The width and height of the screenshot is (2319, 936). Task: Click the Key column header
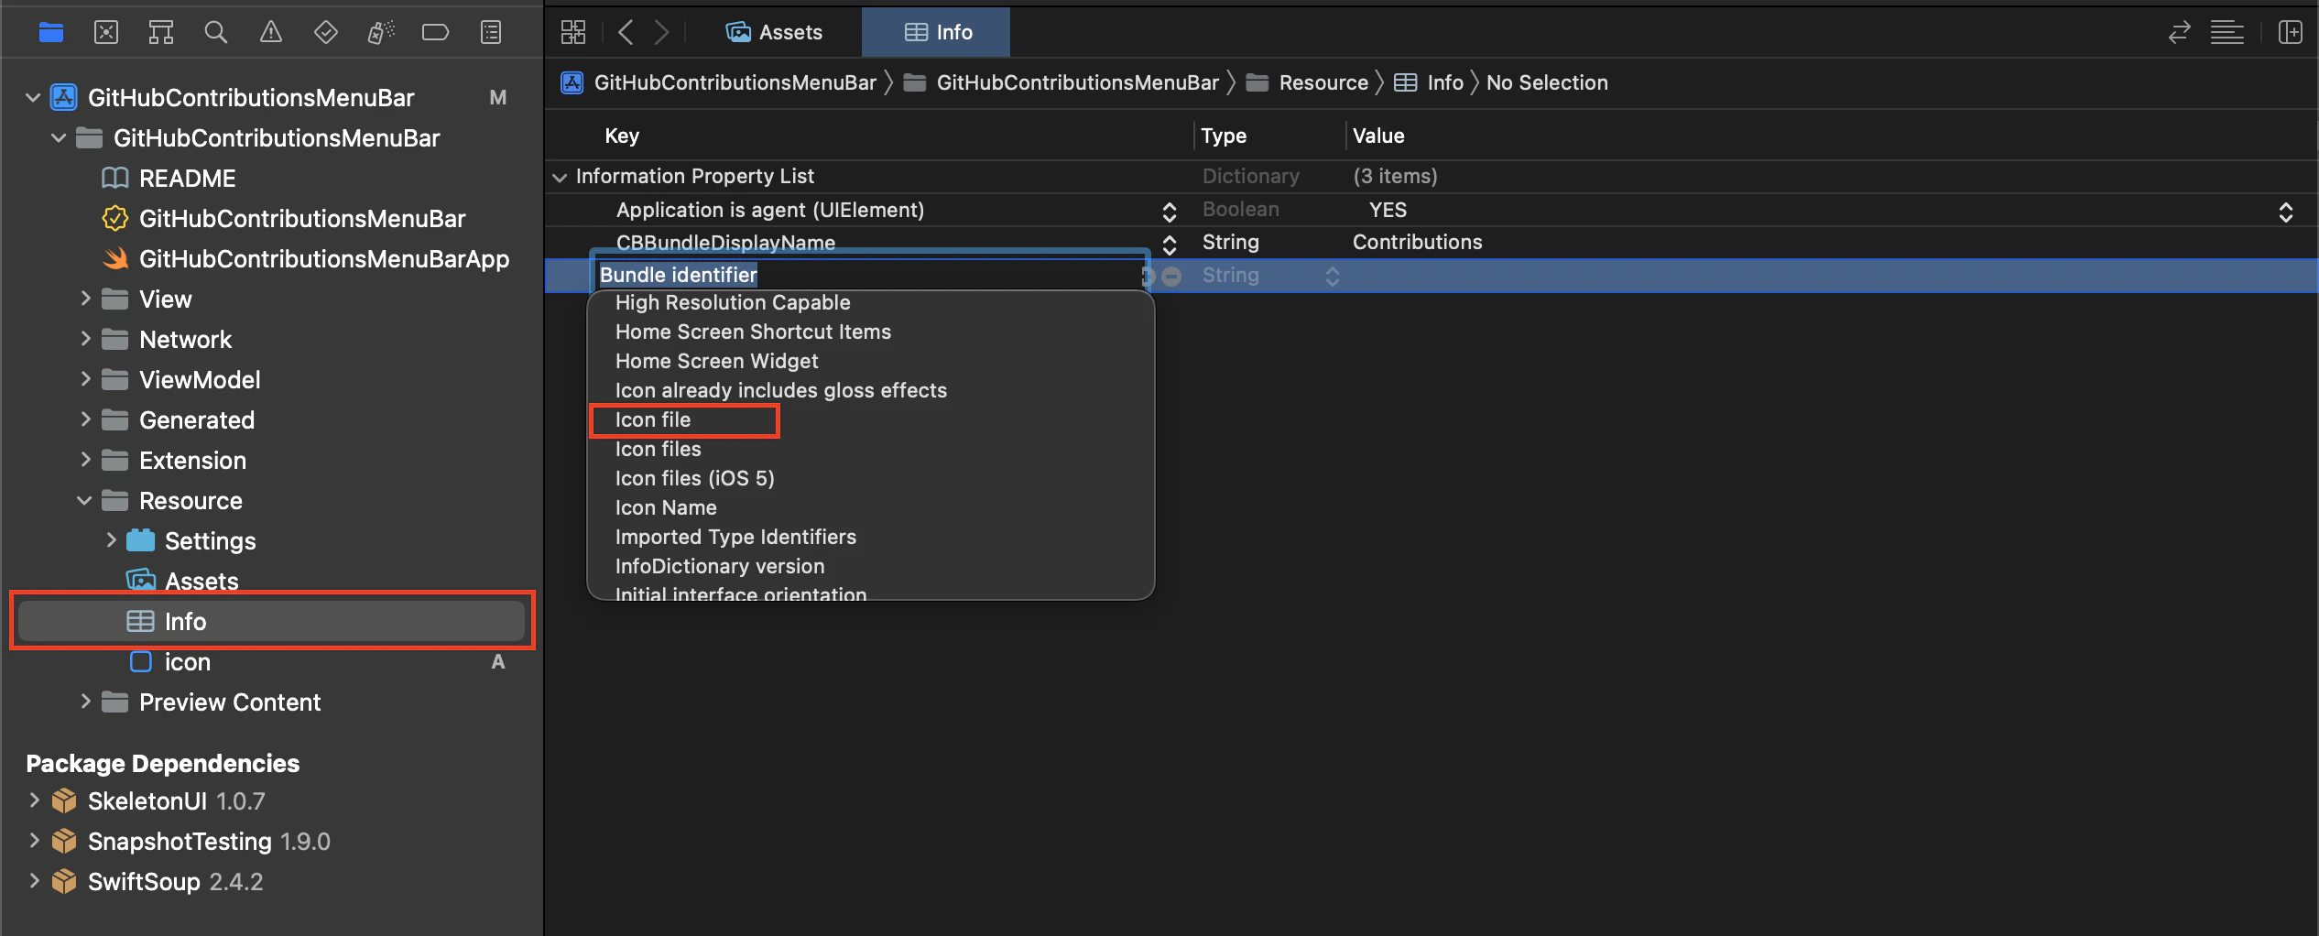[622, 136]
